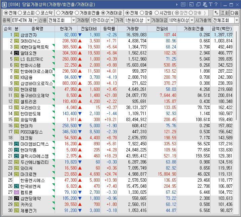Select the 코스피 radio button
This screenshot has height=217, width=241.
point(20,13)
